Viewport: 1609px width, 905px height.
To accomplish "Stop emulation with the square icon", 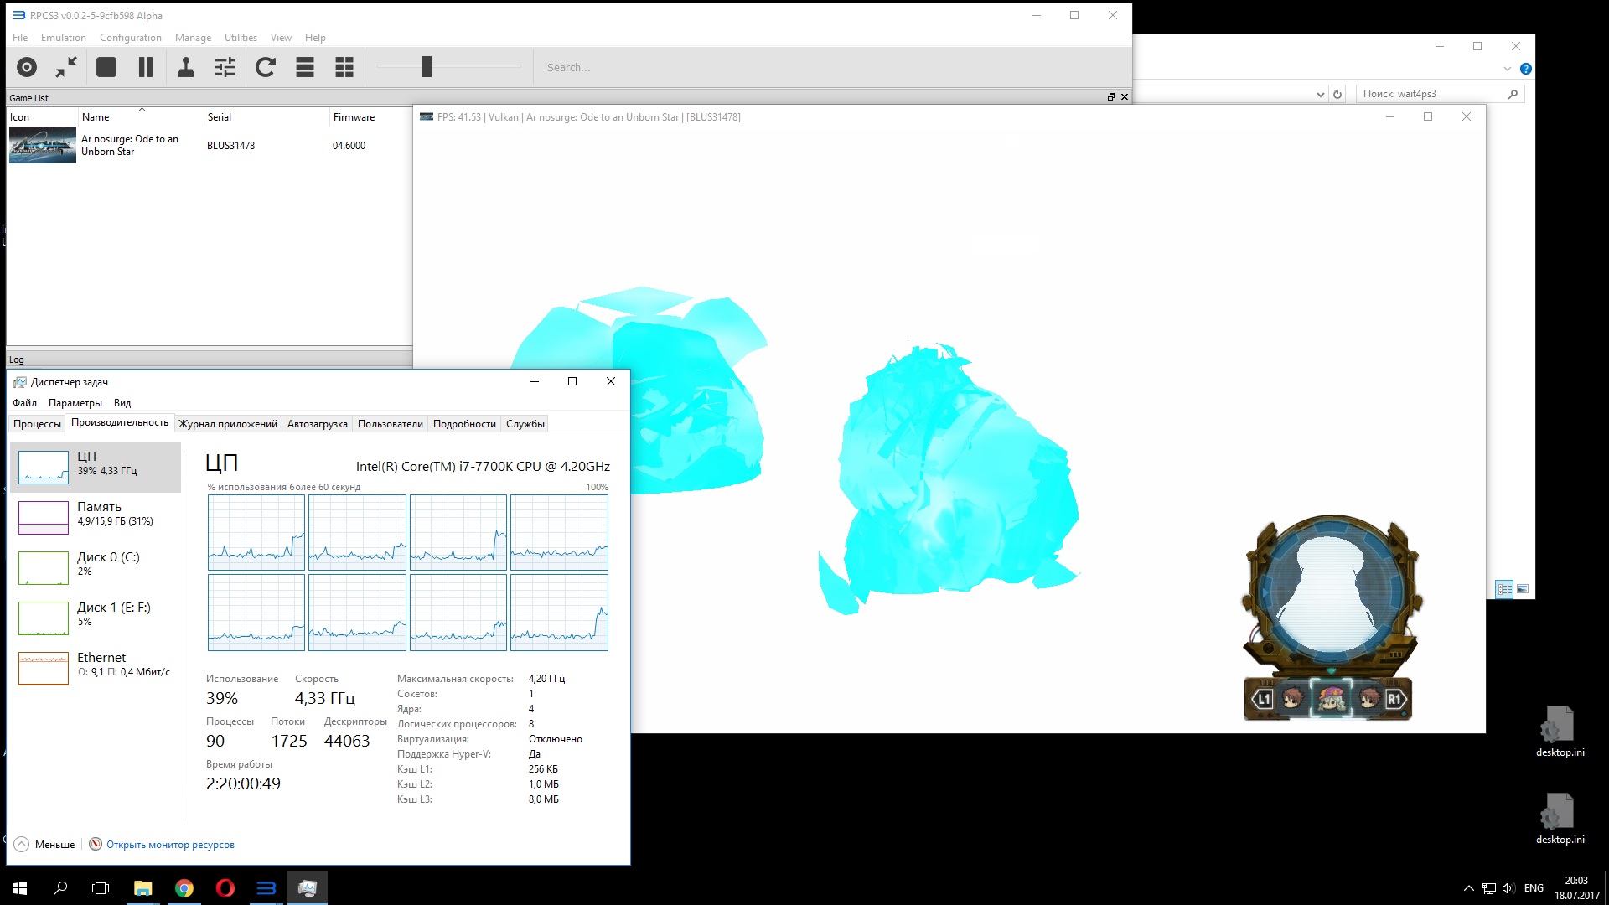I will click(106, 67).
